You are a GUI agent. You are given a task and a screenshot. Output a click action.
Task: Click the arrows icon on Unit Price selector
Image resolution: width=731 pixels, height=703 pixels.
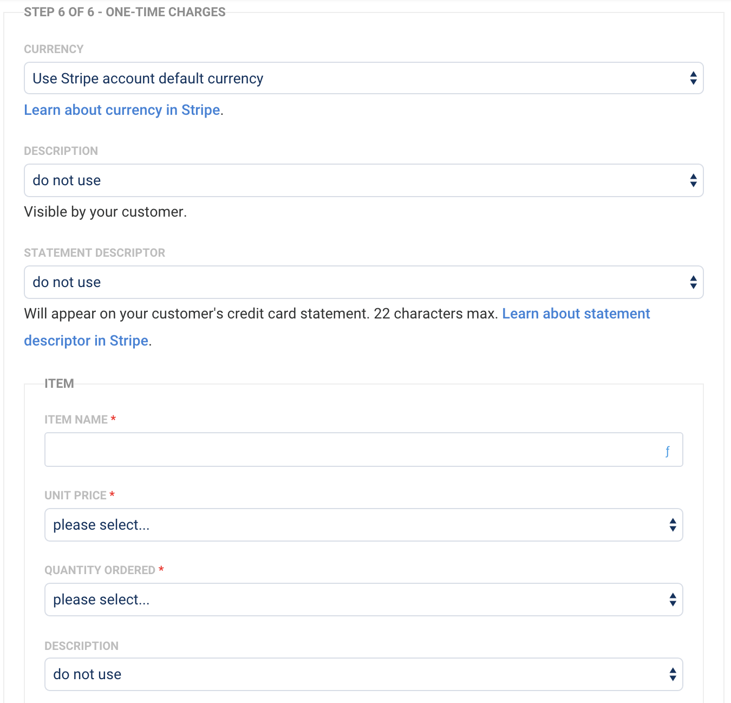673,525
